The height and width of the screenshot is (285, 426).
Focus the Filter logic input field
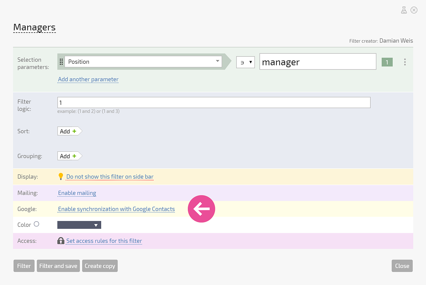tap(214, 103)
